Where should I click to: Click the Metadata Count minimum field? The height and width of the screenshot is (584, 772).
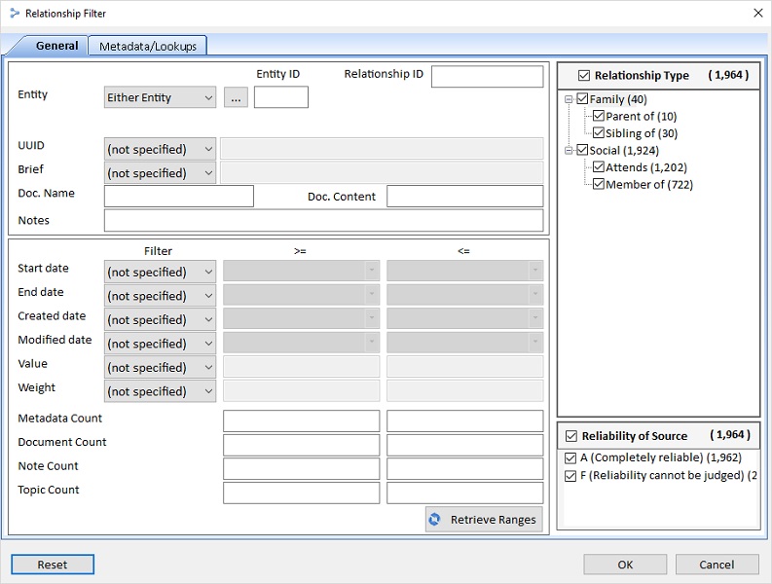point(302,421)
